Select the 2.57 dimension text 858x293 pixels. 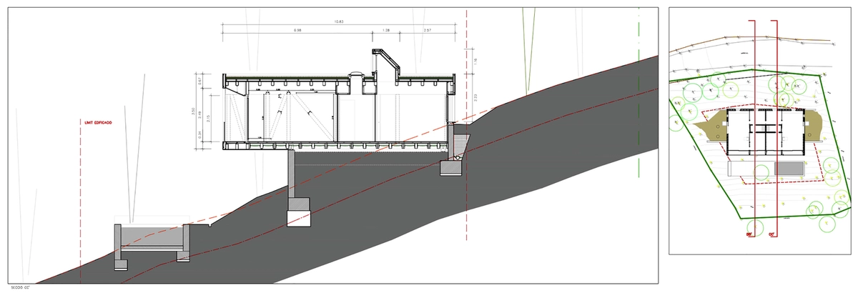(x=427, y=31)
